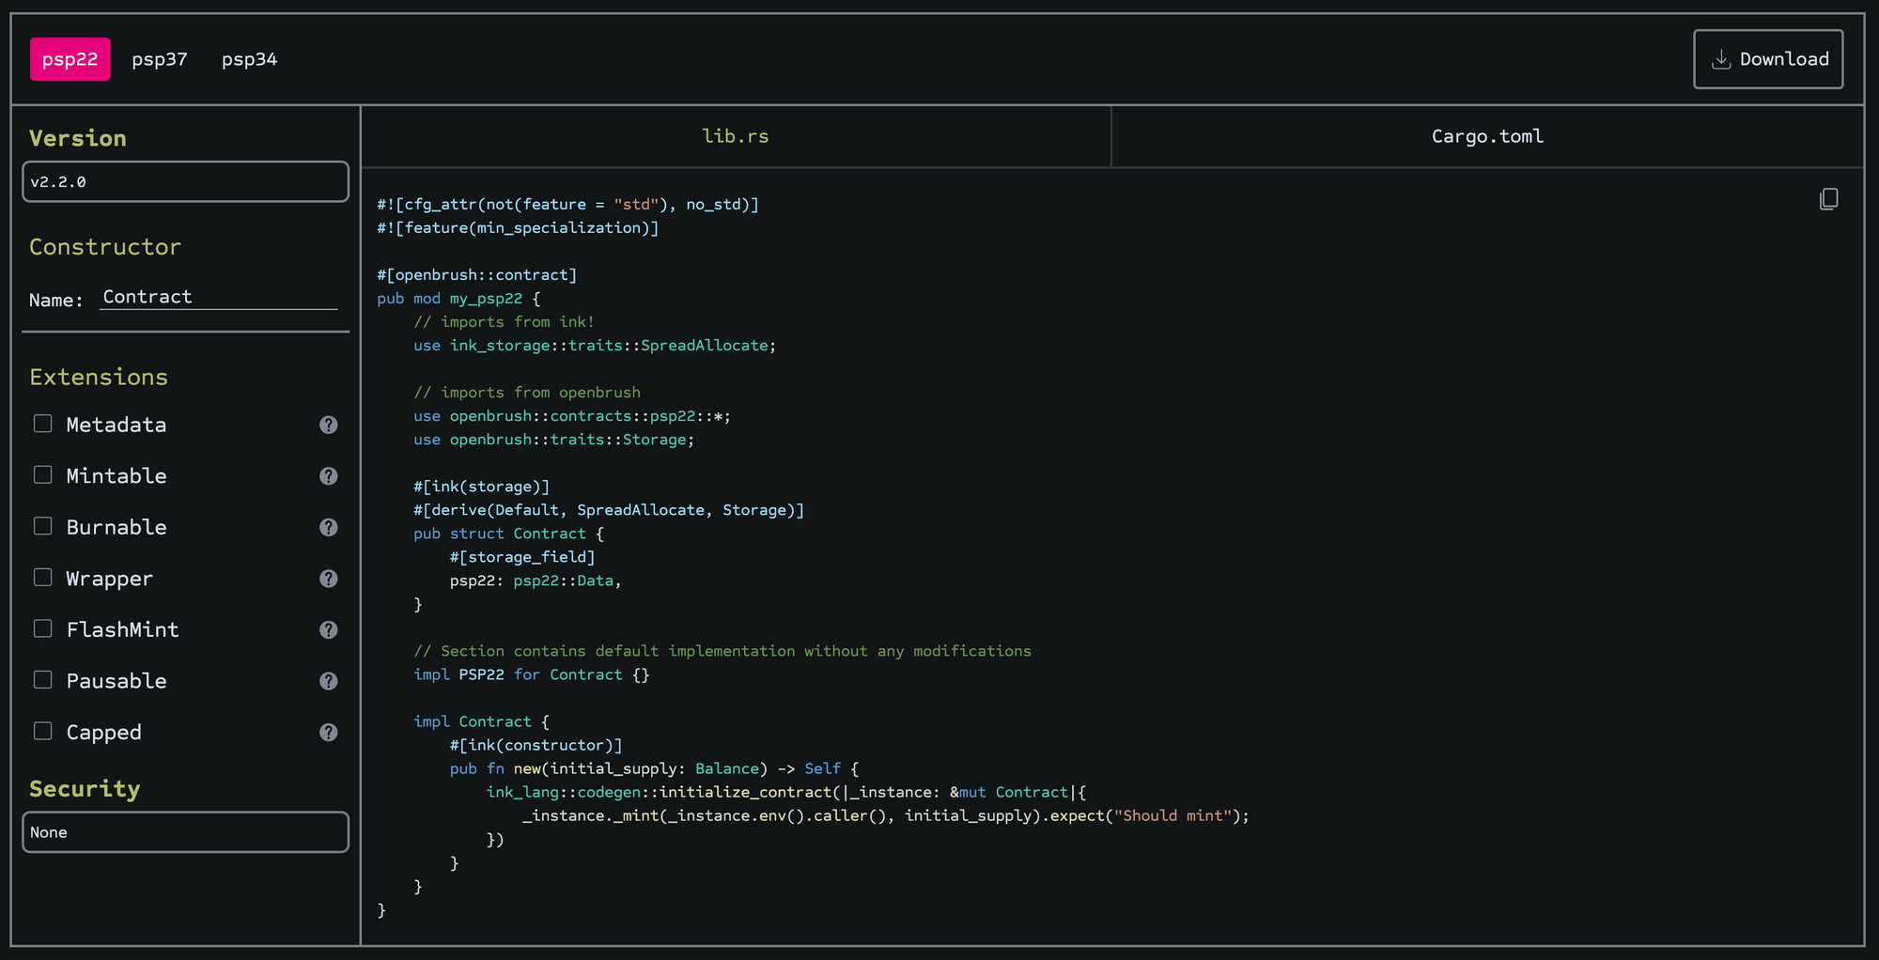This screenshot has width=1879, height=960.
Task: Copy the code with the clipboard icon
Action: [x=1828, y=199]
